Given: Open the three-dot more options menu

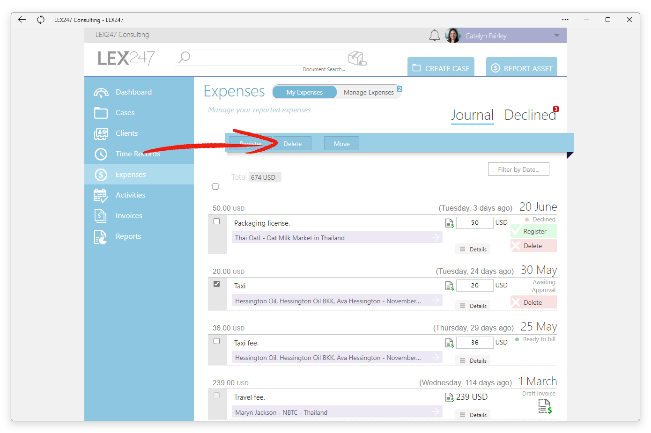Looking at the screenshot, I should click(565, 20).
